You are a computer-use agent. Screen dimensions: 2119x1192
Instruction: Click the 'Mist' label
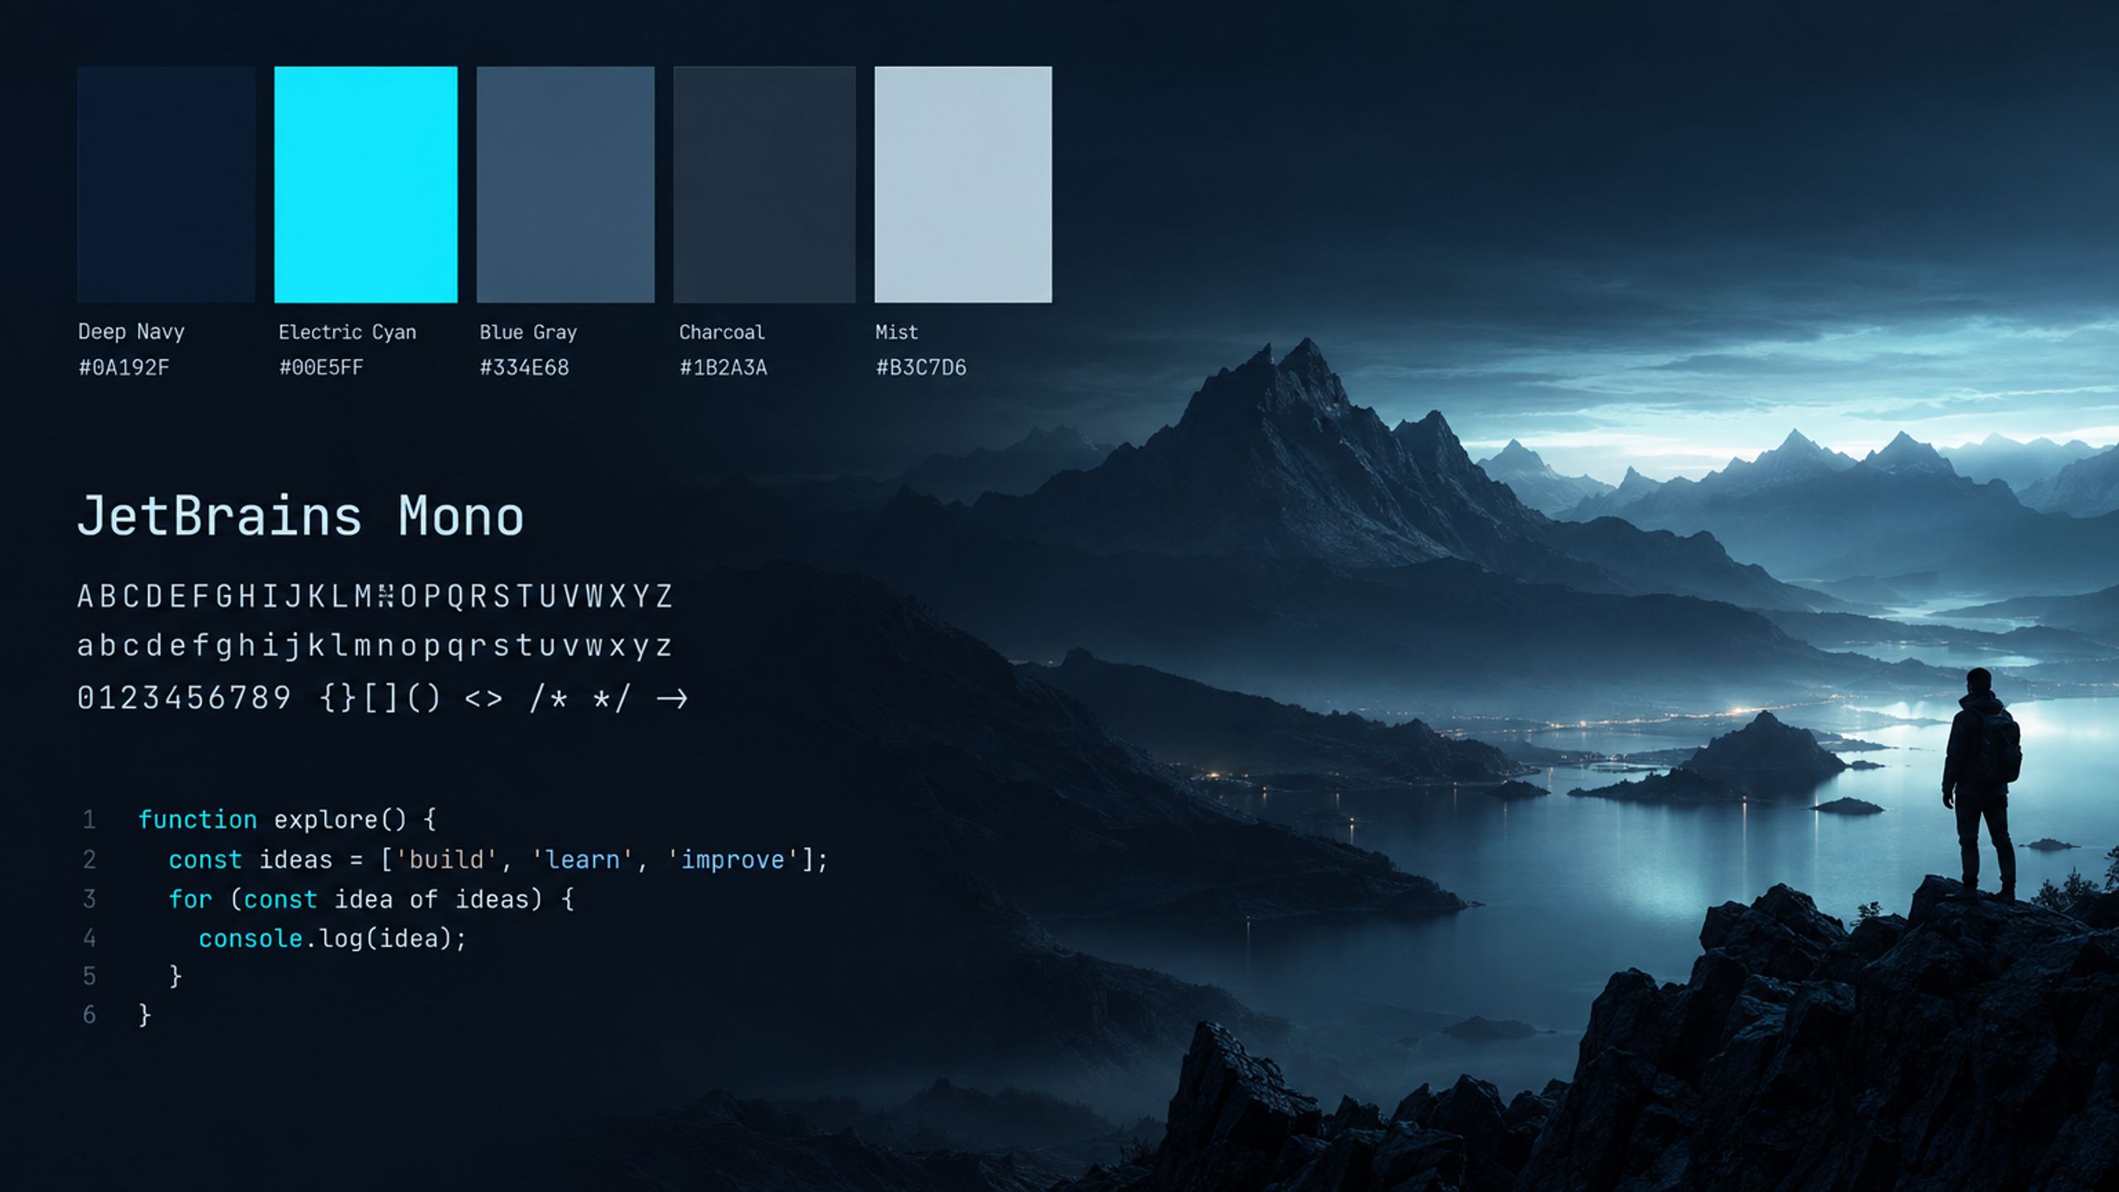tap(897, 333)
